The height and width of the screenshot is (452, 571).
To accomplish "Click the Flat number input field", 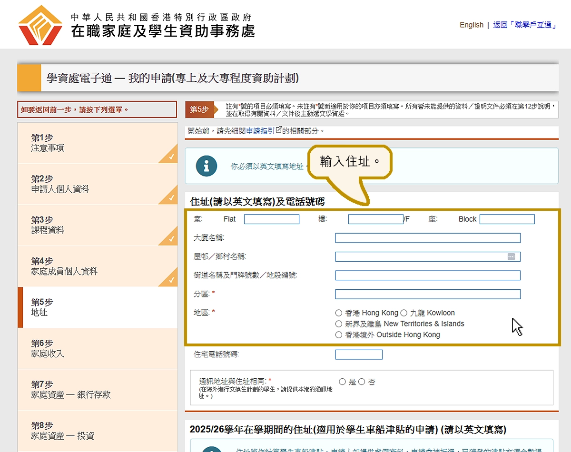I will pyautogui.click(x=272, y=219).
